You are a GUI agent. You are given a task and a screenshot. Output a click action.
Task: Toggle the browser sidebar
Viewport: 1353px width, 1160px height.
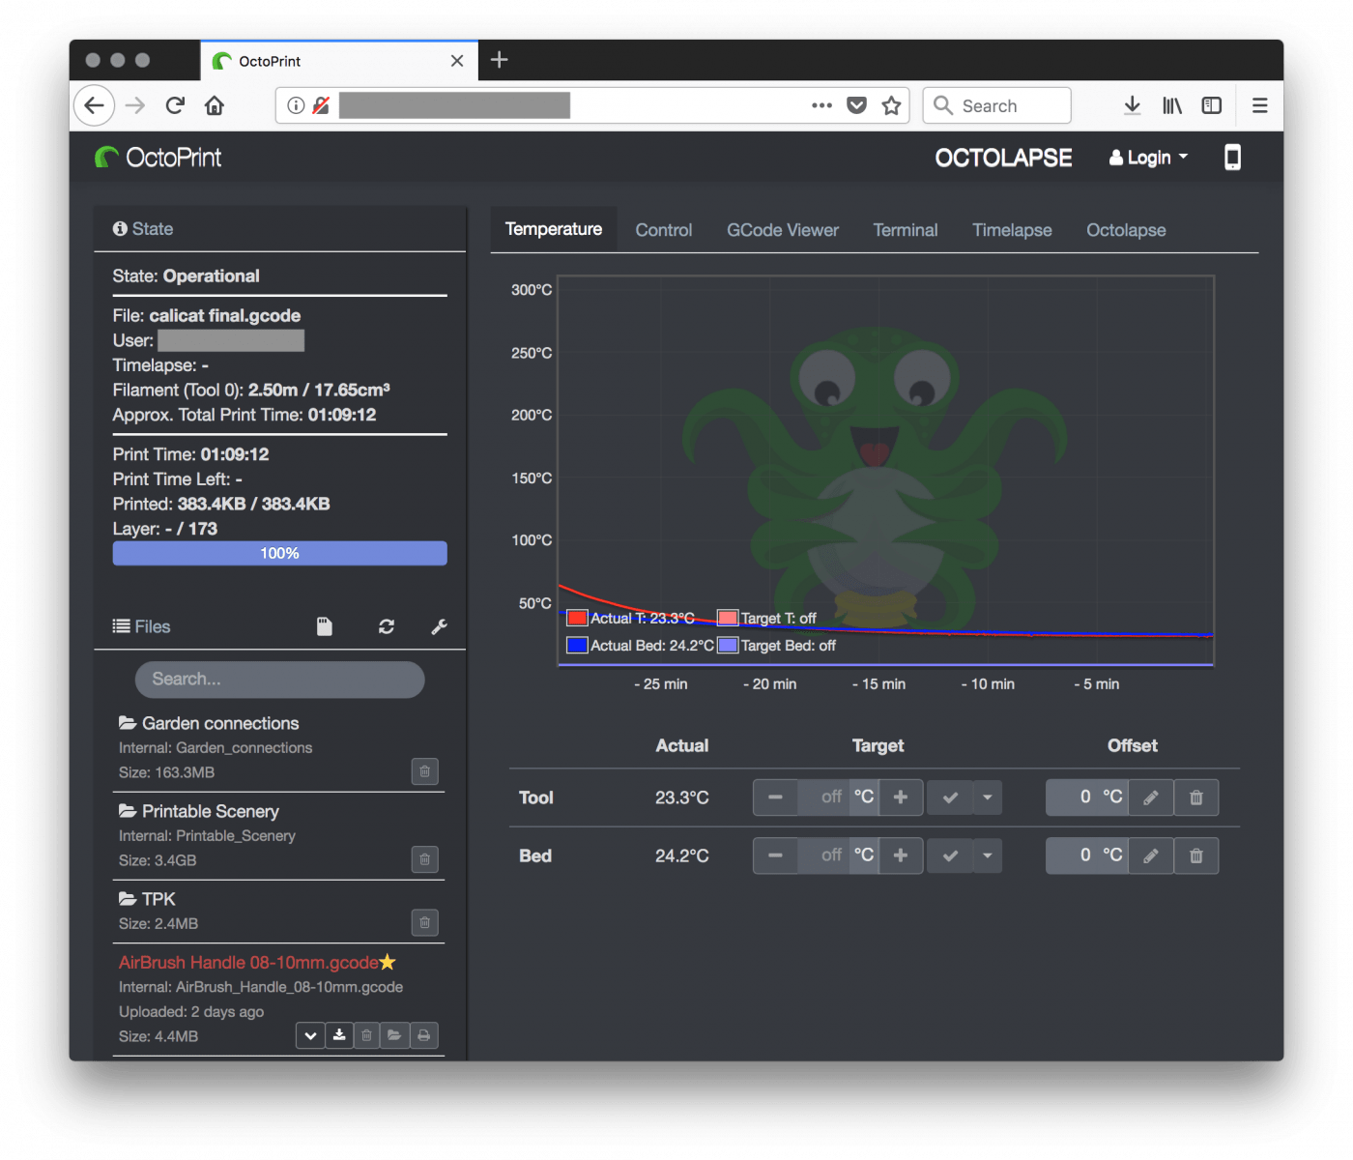point(1212,105)
